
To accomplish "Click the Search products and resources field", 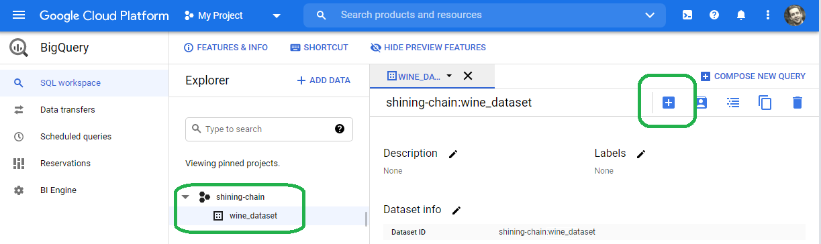I will tap(483, 15).
